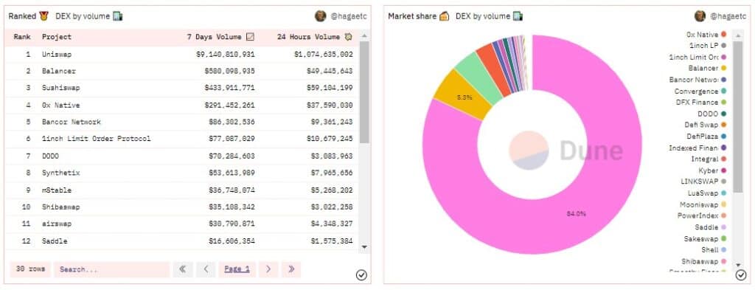Click the checkmark icon under the Ranked table
This screenshot has height=290, width=755.
point(361,275)
